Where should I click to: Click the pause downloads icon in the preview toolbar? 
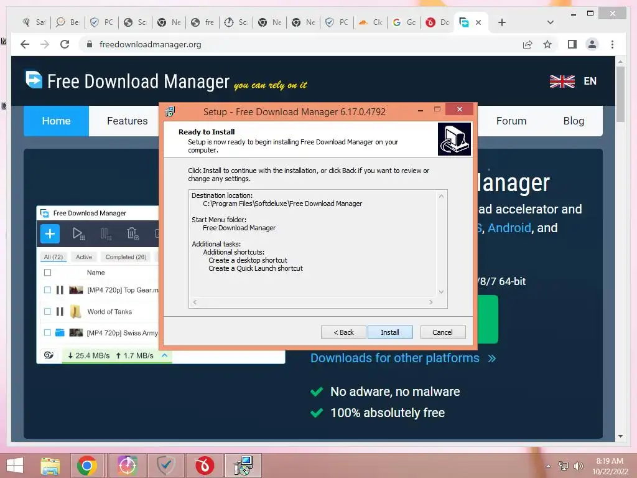[x=106, y=234]
